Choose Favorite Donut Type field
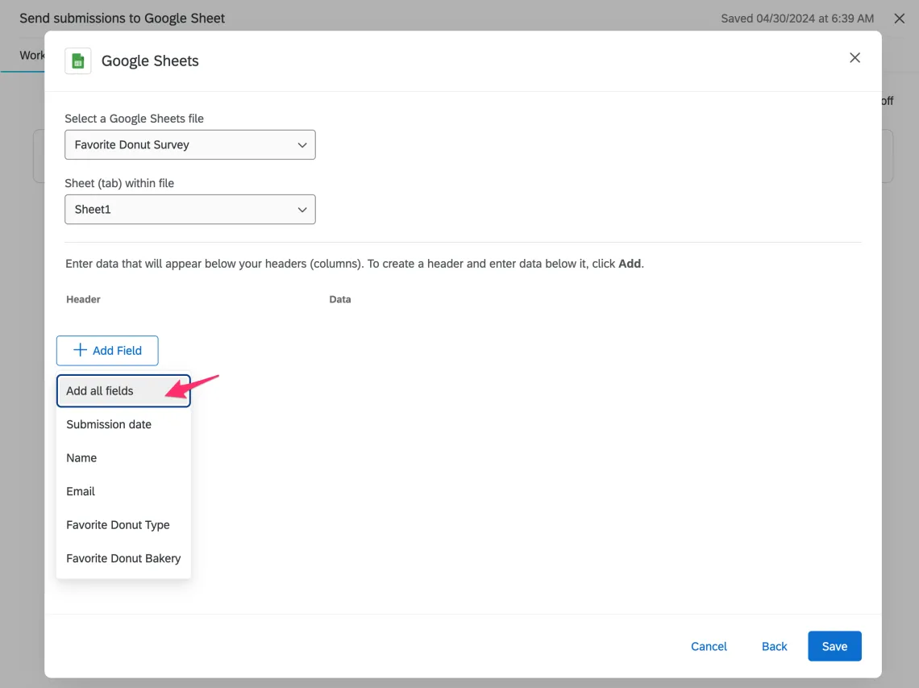This screenshot has height=688, width=919. (123, 525)
